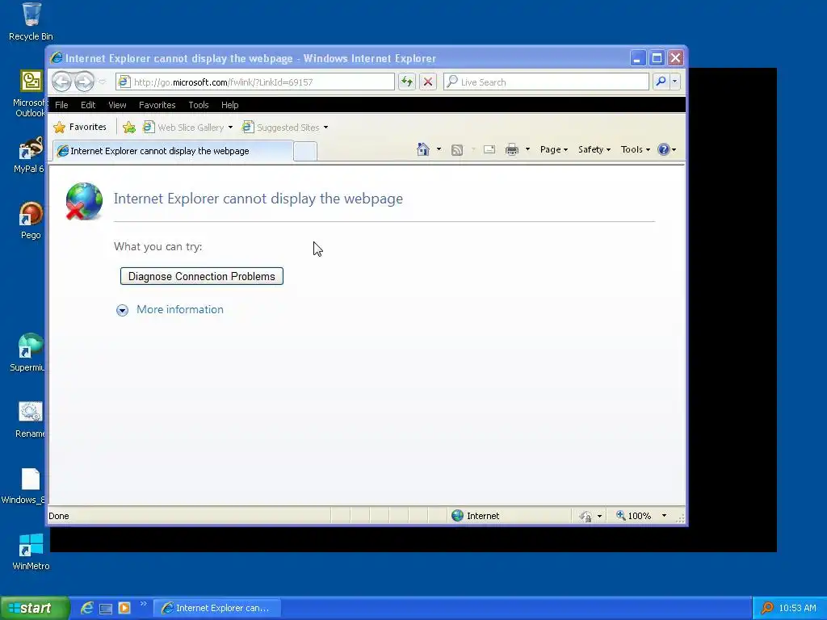
Task: Open the Page command menu
Action: [554, 149]
